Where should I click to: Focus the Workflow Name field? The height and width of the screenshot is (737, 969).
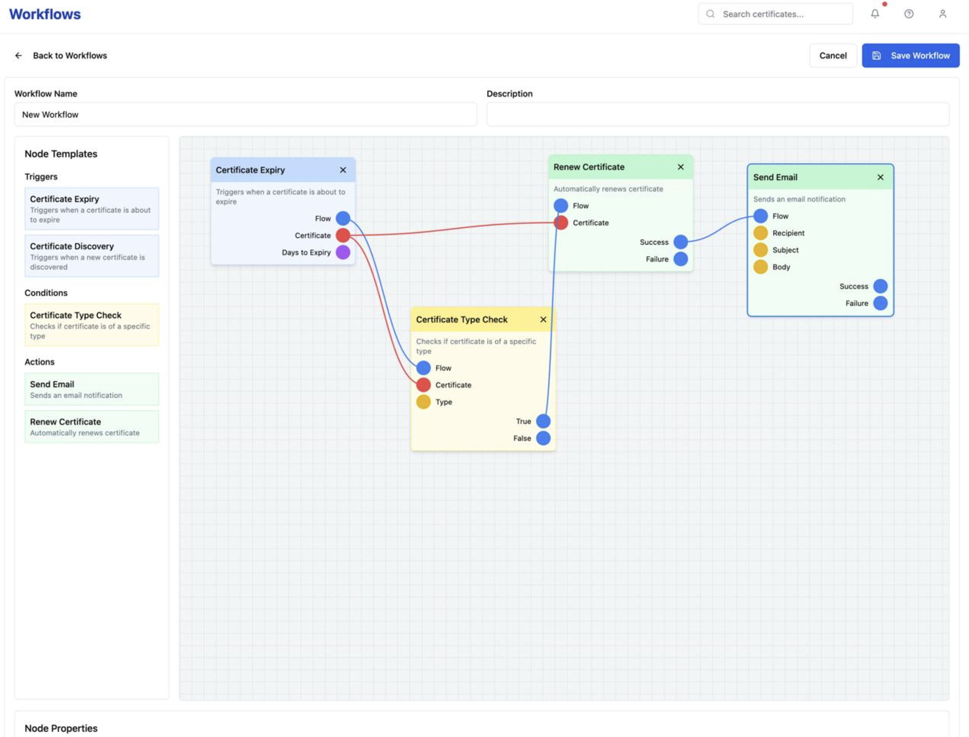click(x=245, y=115)
